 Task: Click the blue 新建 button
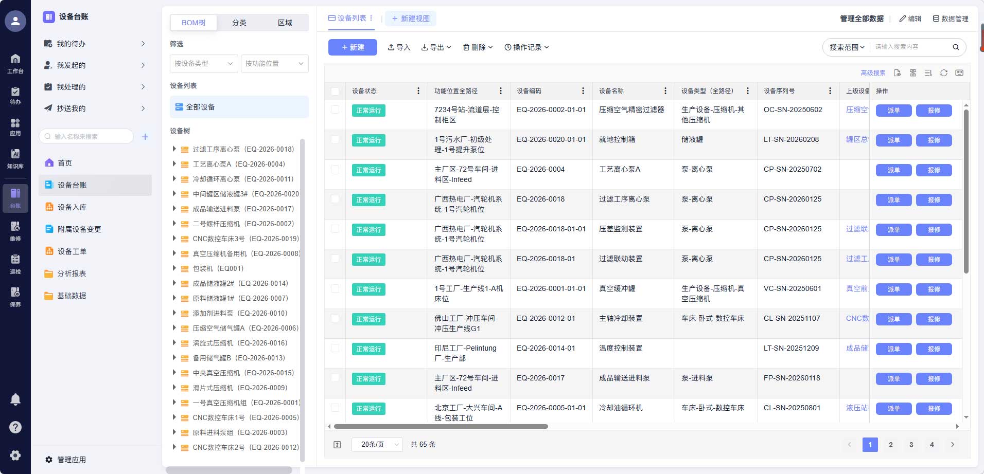coord(353,47)
